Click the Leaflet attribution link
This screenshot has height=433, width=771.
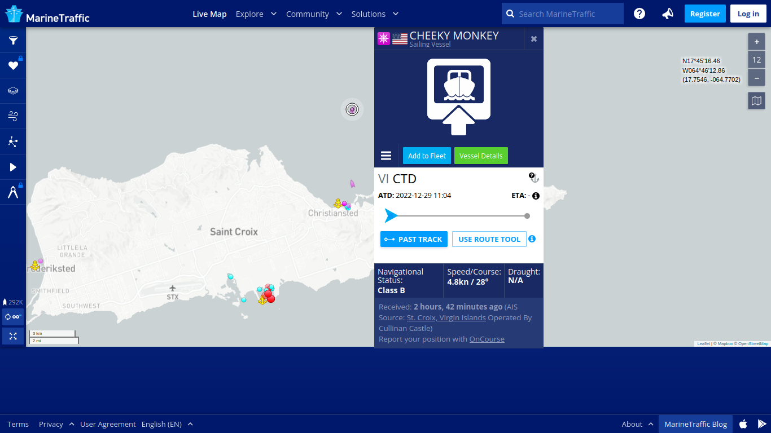pyautogui.click(x=703, y=343)
